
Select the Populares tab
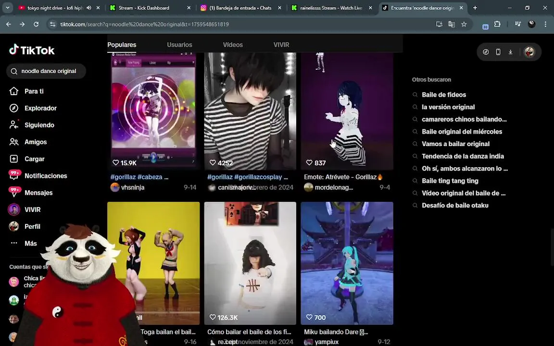pos(122,45)
